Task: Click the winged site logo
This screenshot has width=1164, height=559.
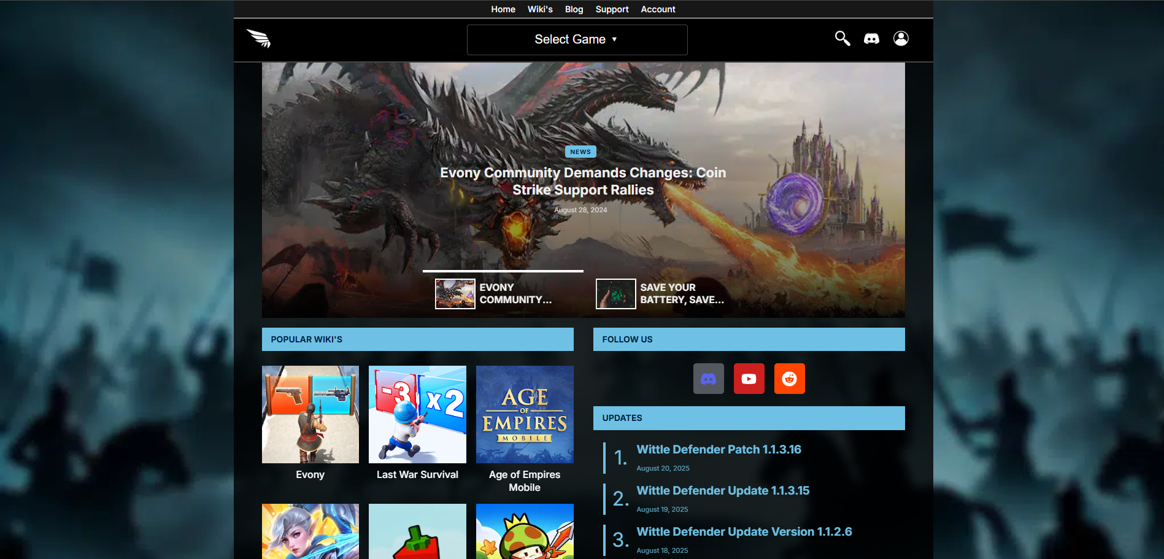Action: click(x=258, y=39)
